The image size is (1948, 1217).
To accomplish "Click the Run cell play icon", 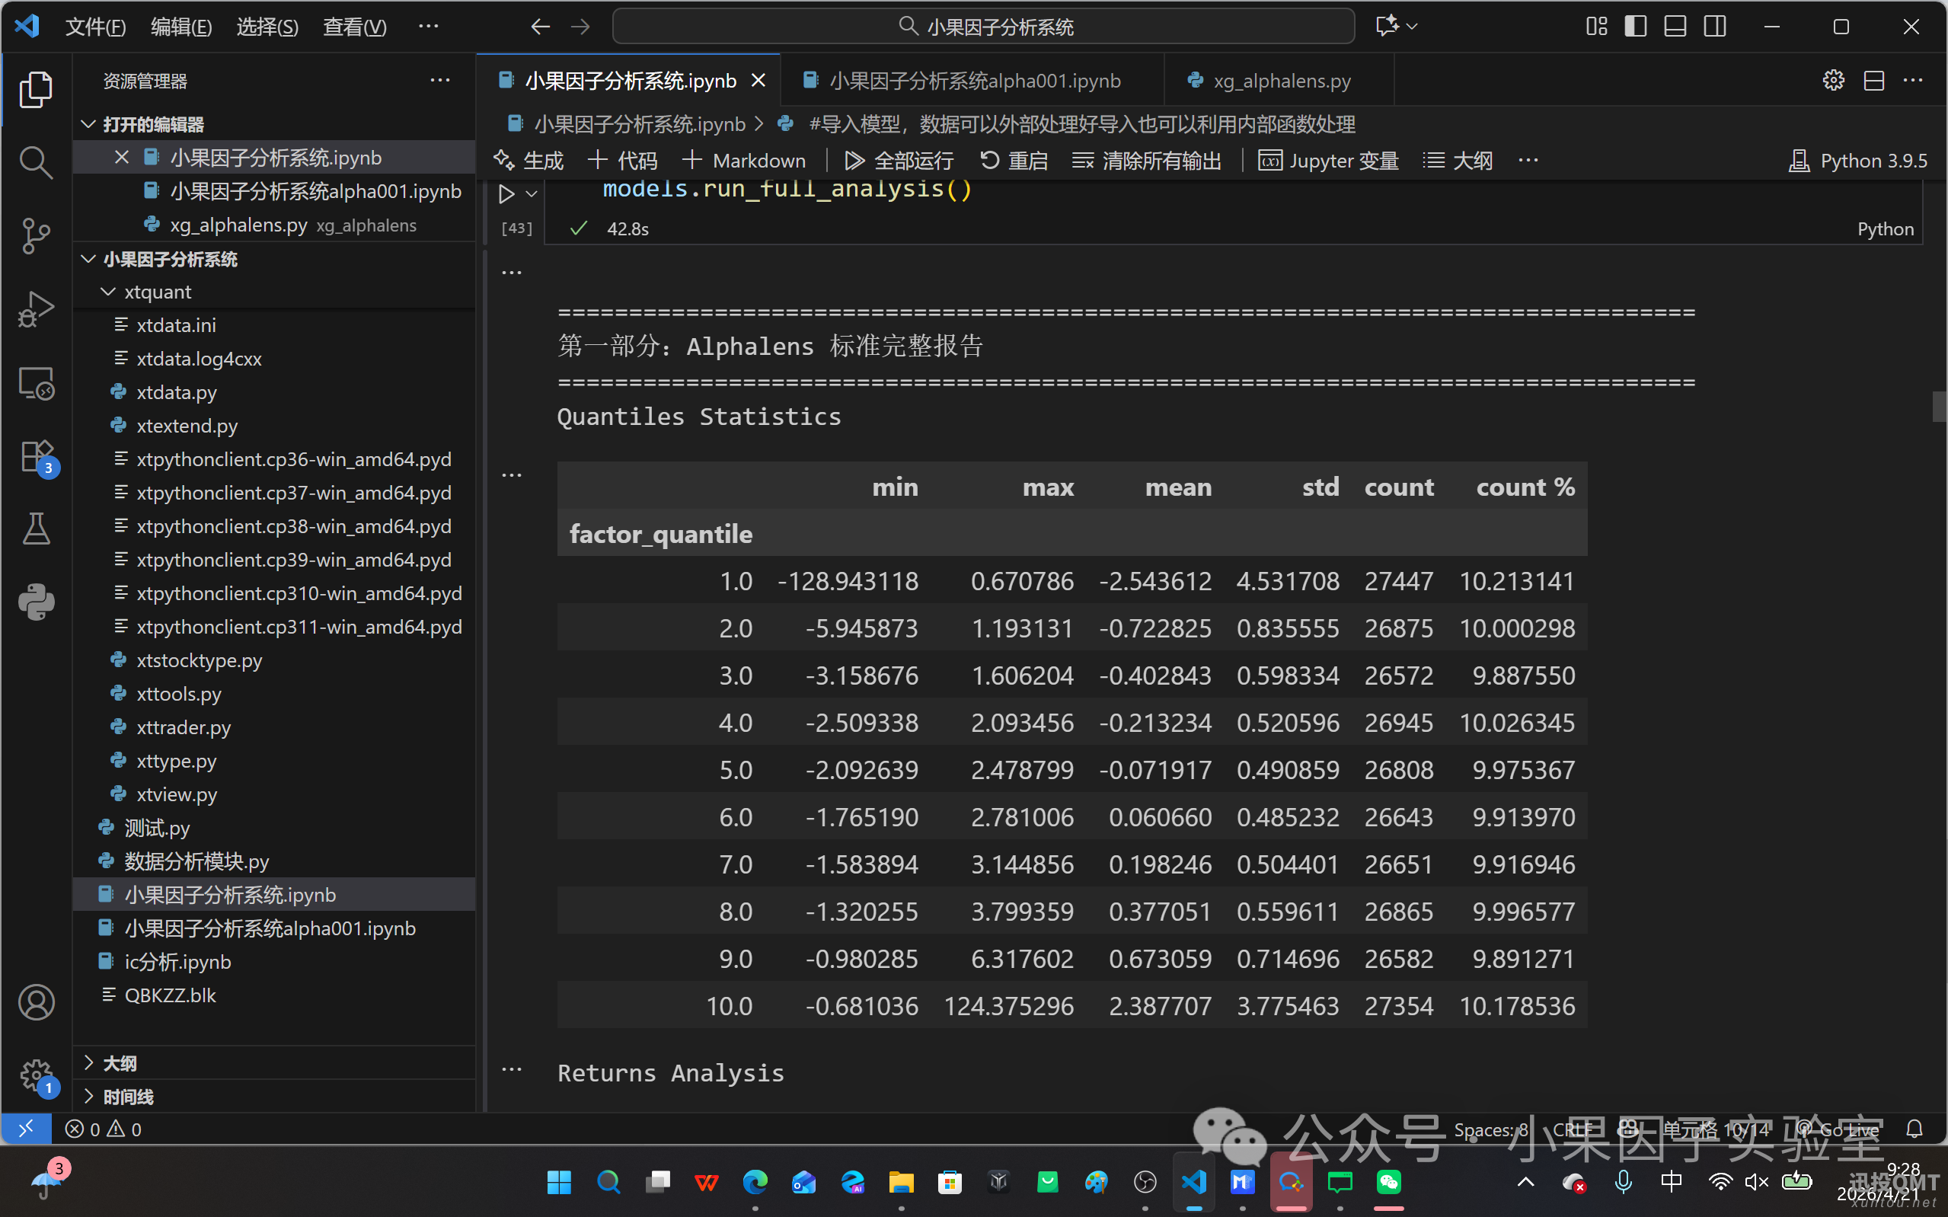I will 506,194.
